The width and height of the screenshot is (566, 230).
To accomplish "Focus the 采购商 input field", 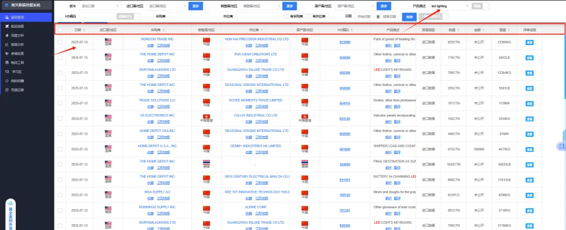I will 189,17.
